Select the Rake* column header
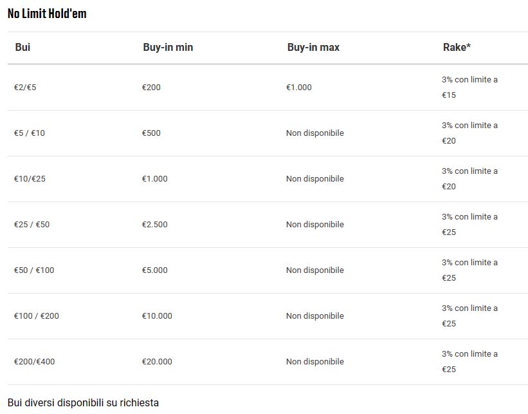Image resolution: width=528 pixels, height=414 pixels. (457, 47)
